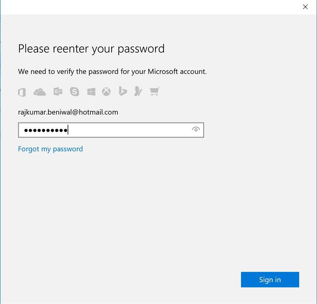
Task: Reveal the password with the eye icon
Action: [196, 129]
